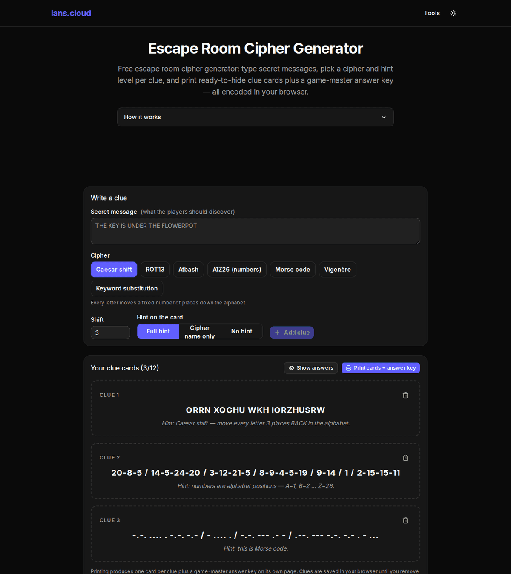Screen dimensions: 511x574
Task: Click the "Every letter moves a fixed number" description
Action: tap(169, 303)
